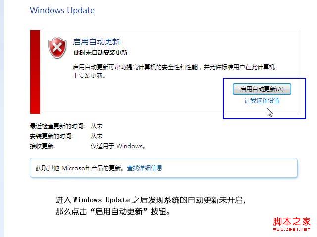317x237 pixels.
Task: Select the 从未 value beside 最近检查更新的时间
Action: point(97,126)
